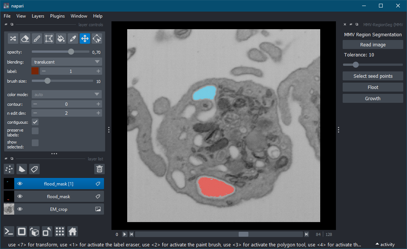Click the Growth button
The height and width of the screenshot is (249, 407).
373,98
